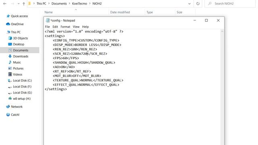Viewport: 258px width, 145px height.
Task: Open recent locations dropdown arrow
Action: [19, 4]
